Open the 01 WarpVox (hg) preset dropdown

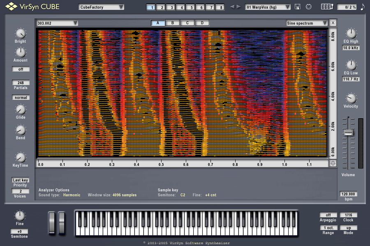pyautogui.click(x=268, y=7)
